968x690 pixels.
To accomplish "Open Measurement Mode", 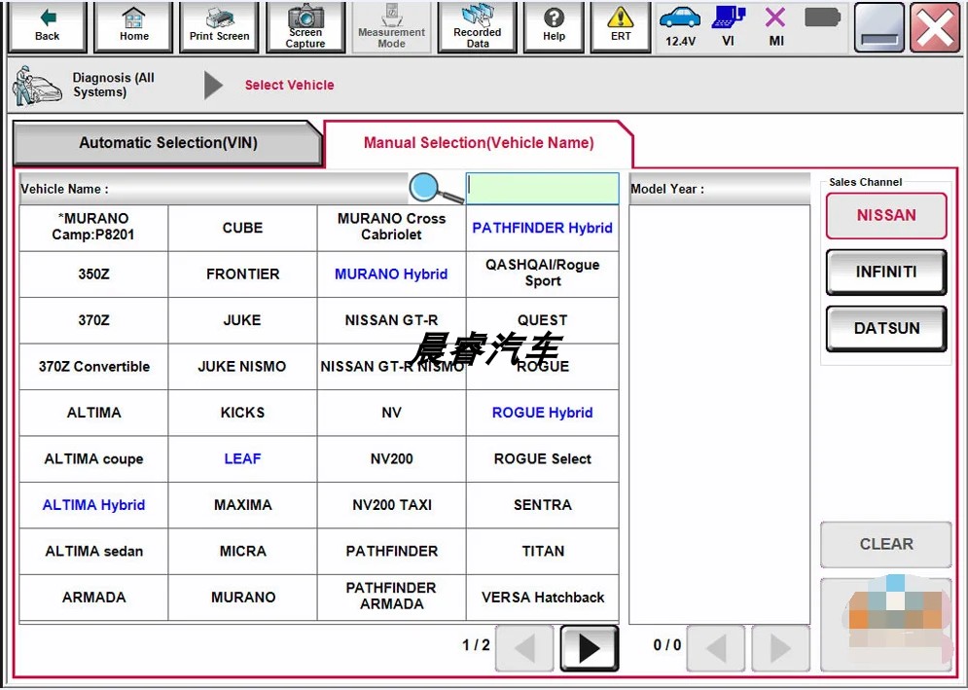I will (x=391, y=27).
